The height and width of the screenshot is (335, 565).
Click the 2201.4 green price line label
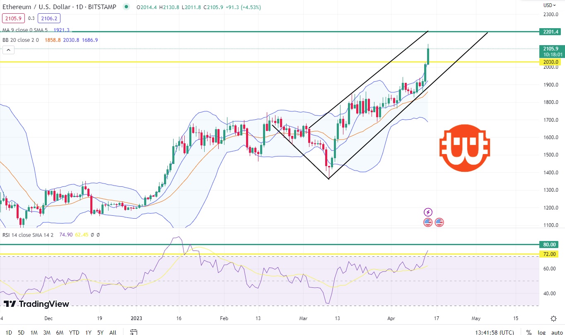[x=551, y=31]
